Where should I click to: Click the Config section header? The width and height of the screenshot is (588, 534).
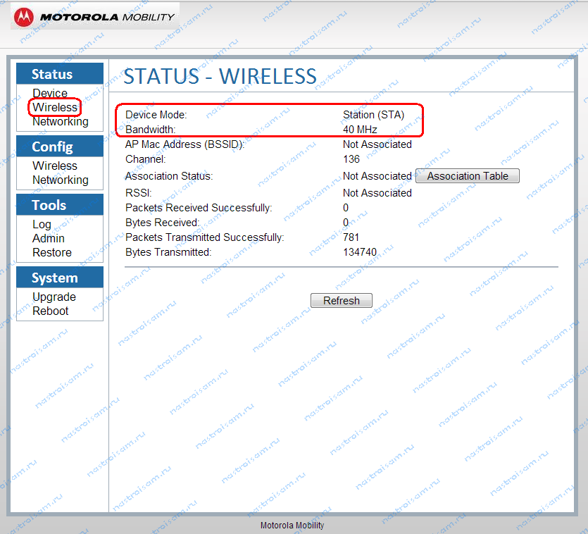pos(52,147)
